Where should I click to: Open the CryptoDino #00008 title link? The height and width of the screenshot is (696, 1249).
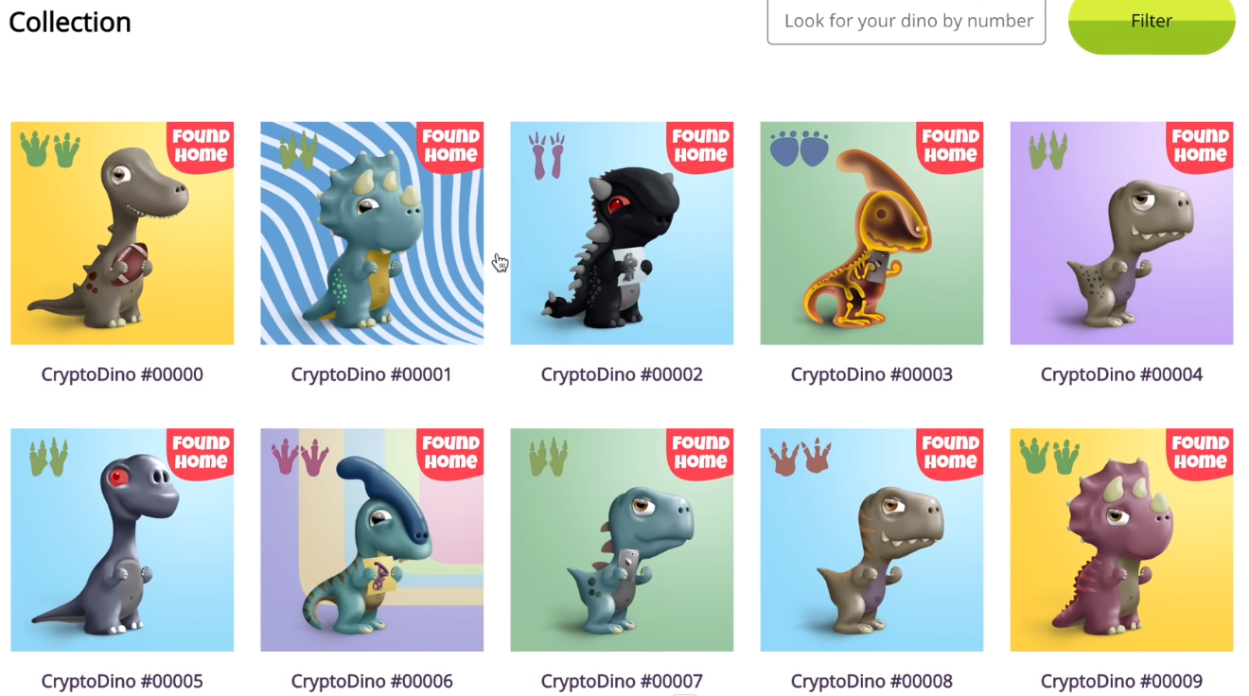coord(871,681)
